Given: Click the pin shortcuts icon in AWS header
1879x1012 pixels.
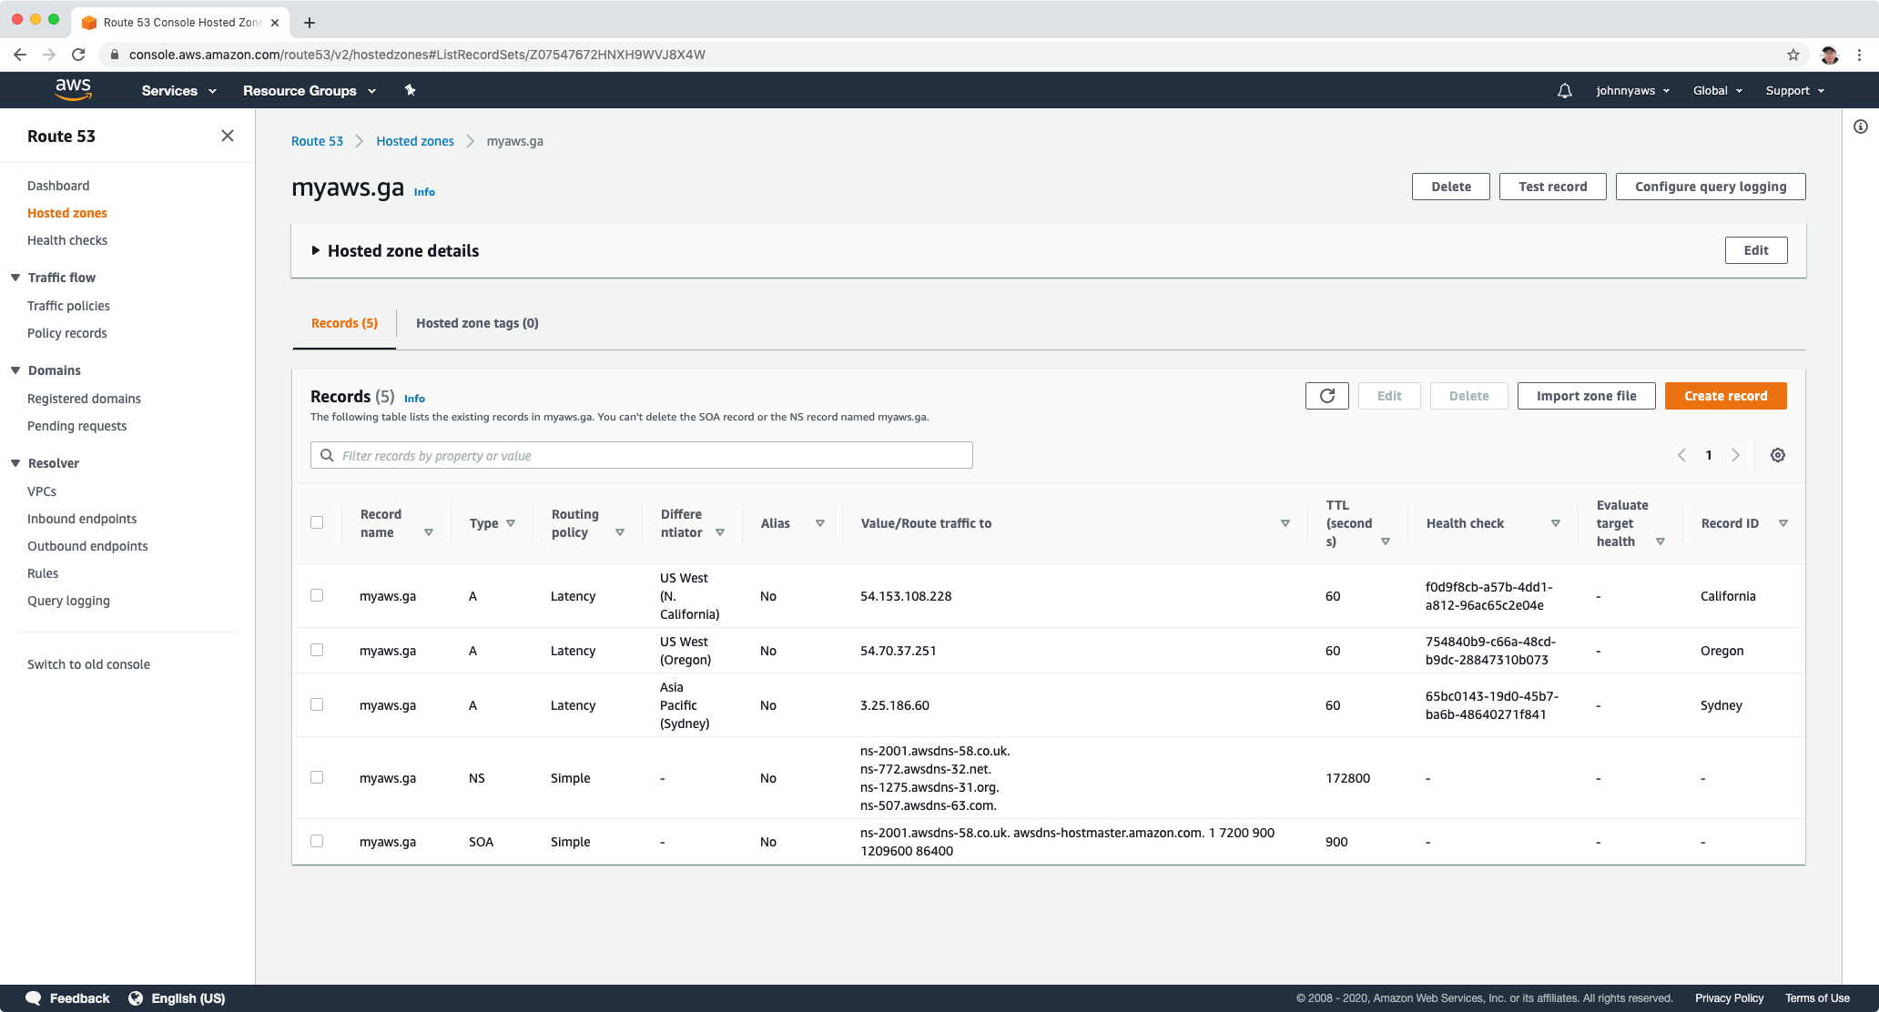Looking at the screenshot, I should coord(410,90).
